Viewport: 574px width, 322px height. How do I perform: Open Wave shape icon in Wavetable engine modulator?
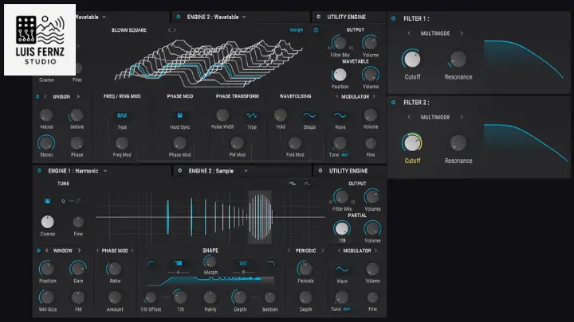[x=340, y=115]
